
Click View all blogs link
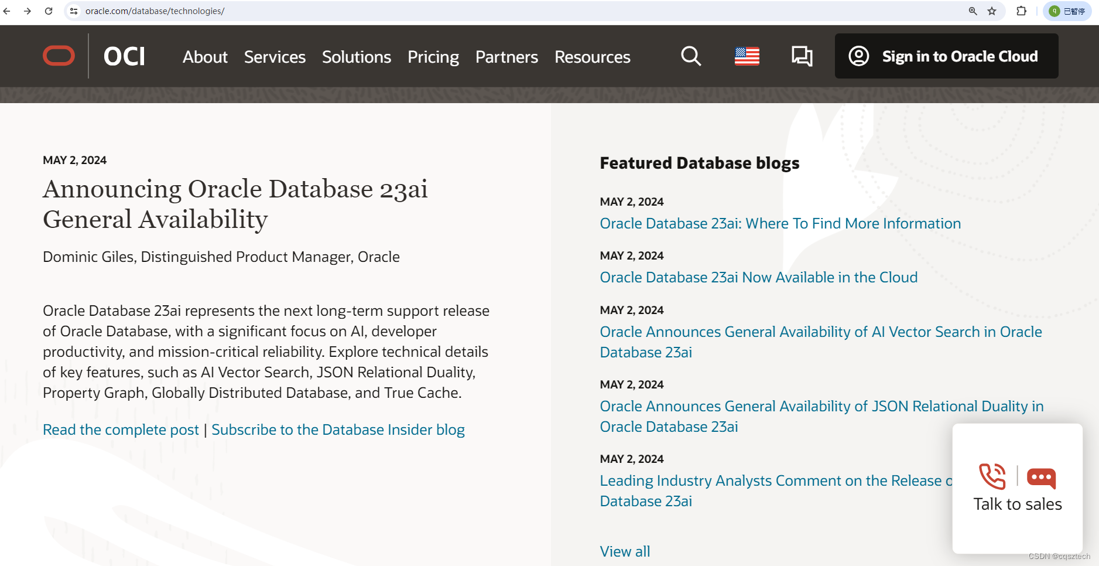coord(625,551)
